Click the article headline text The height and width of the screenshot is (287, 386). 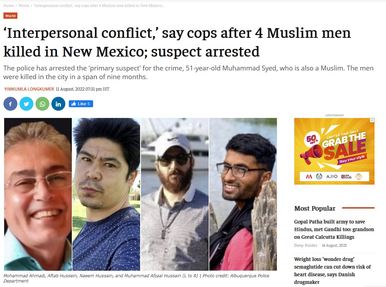[x=177, y=42]
